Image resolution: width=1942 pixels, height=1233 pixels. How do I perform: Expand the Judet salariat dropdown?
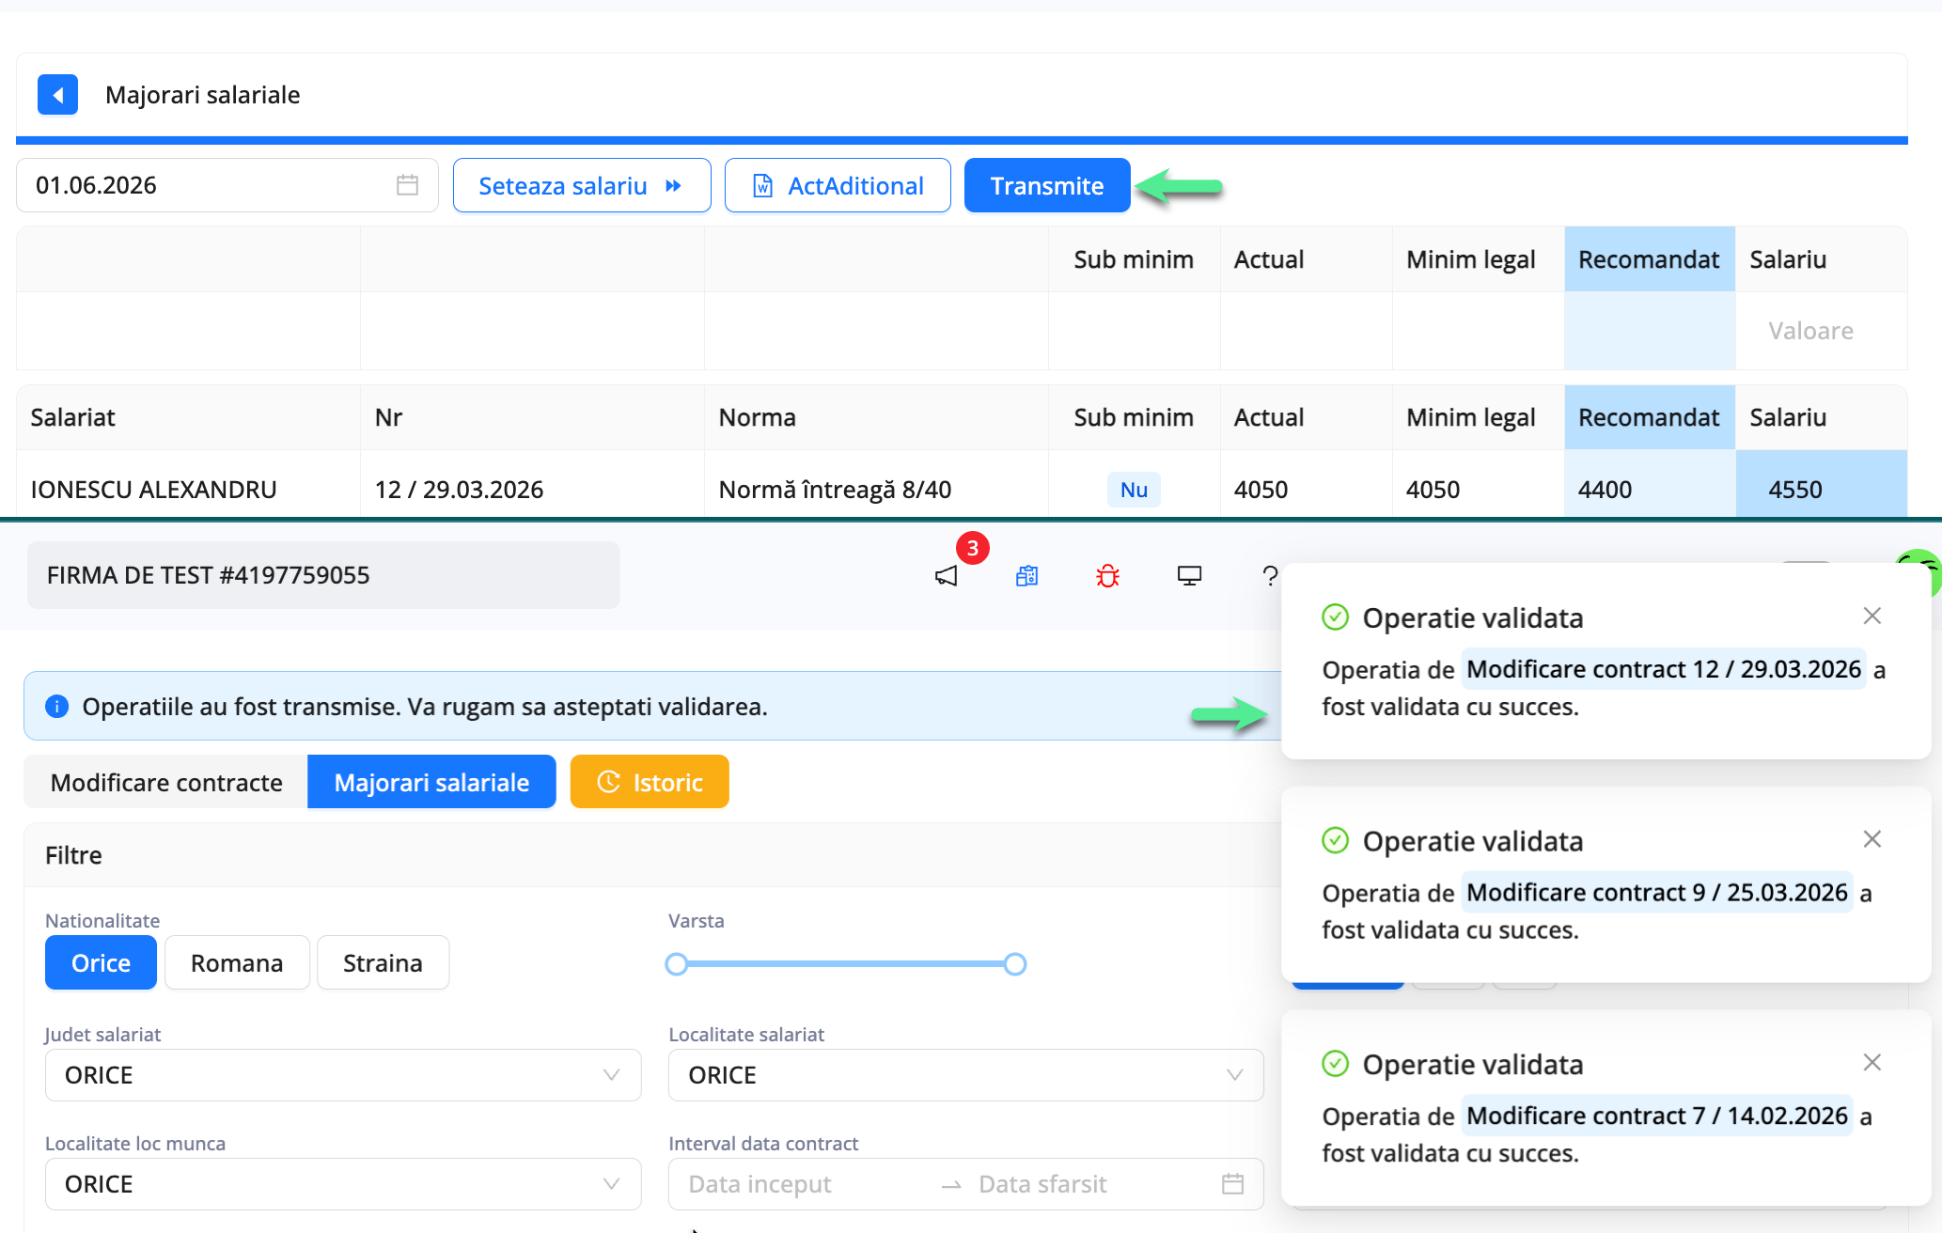tap(343, 1075)
